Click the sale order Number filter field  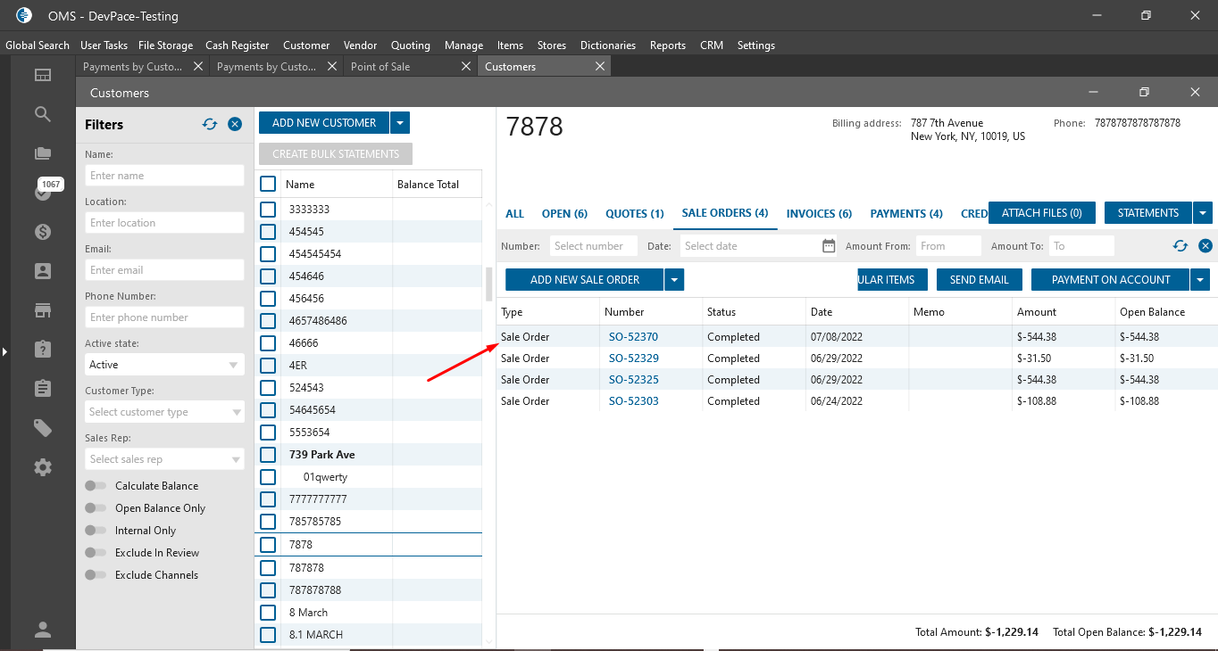(594, 246)
